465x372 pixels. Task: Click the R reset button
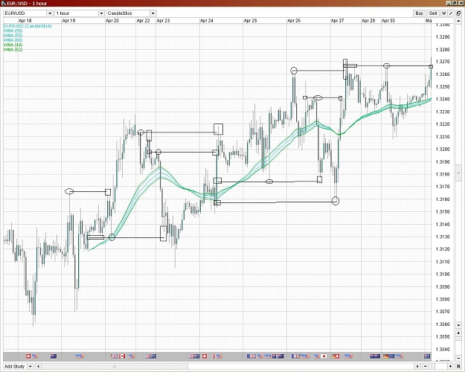tap(458, 366)
